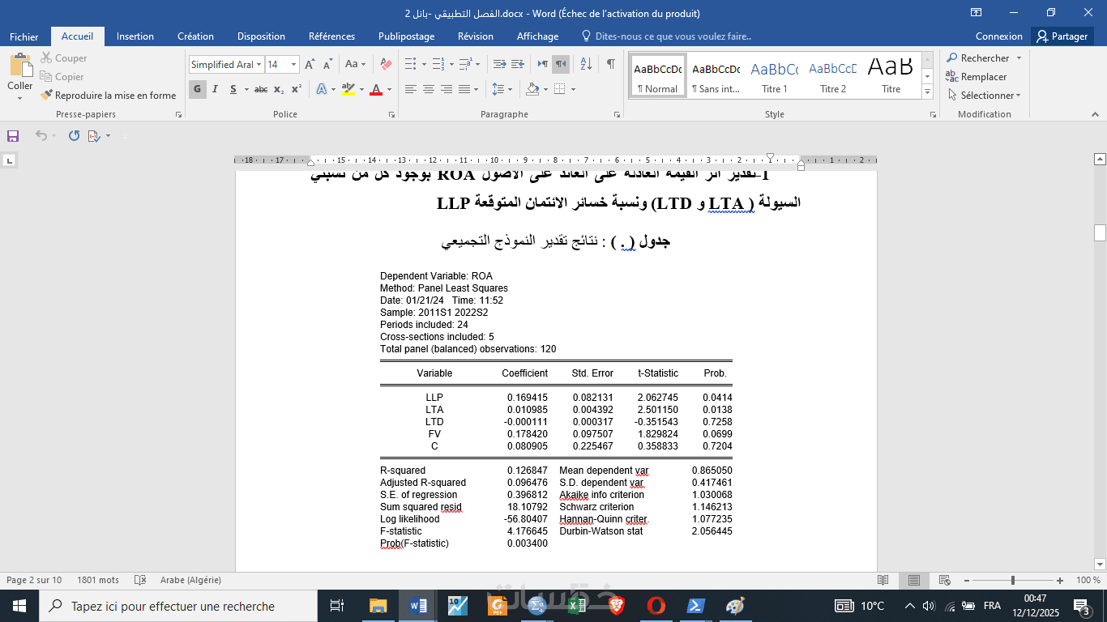Viewport: 1107px width, 622px height.
Task: Toggle strikethrough formatting on the text
Action: click(261, 89)
